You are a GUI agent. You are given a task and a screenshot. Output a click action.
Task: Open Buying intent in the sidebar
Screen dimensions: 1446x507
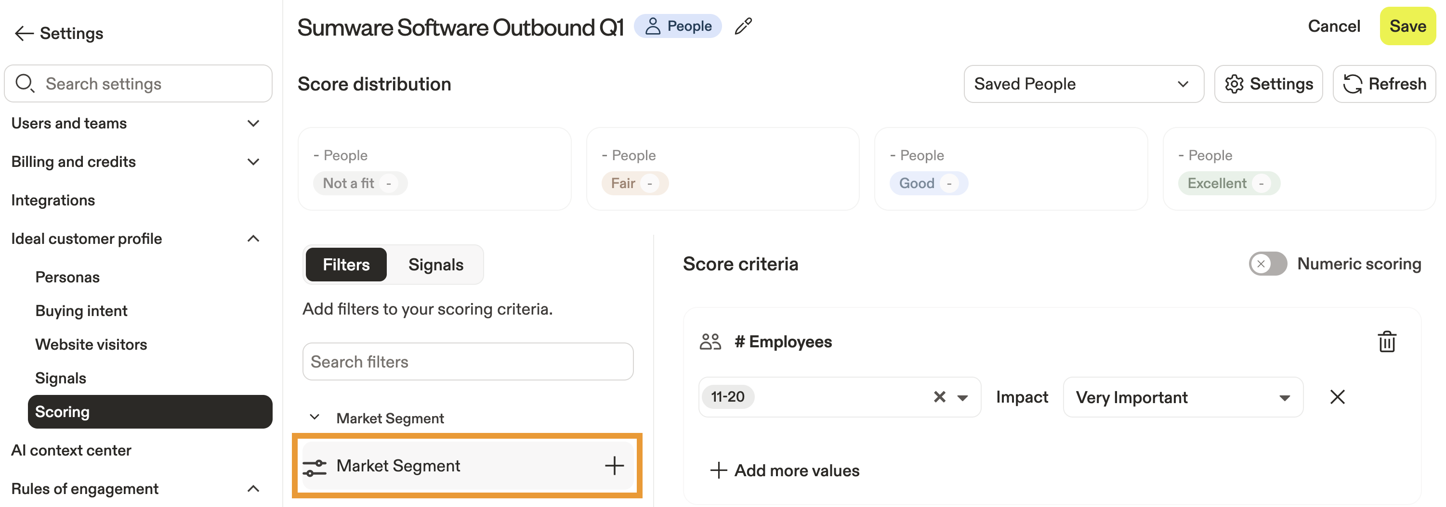coord(81,311)
